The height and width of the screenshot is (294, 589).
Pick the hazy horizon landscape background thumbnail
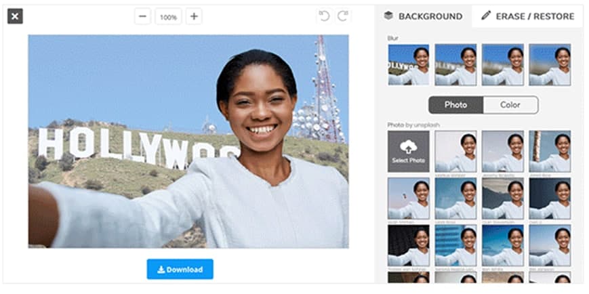tap(550, 245)
